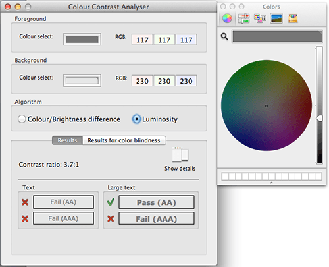329x267 pixels.
Task: Click the Show details icon
Action: (180, 154)
